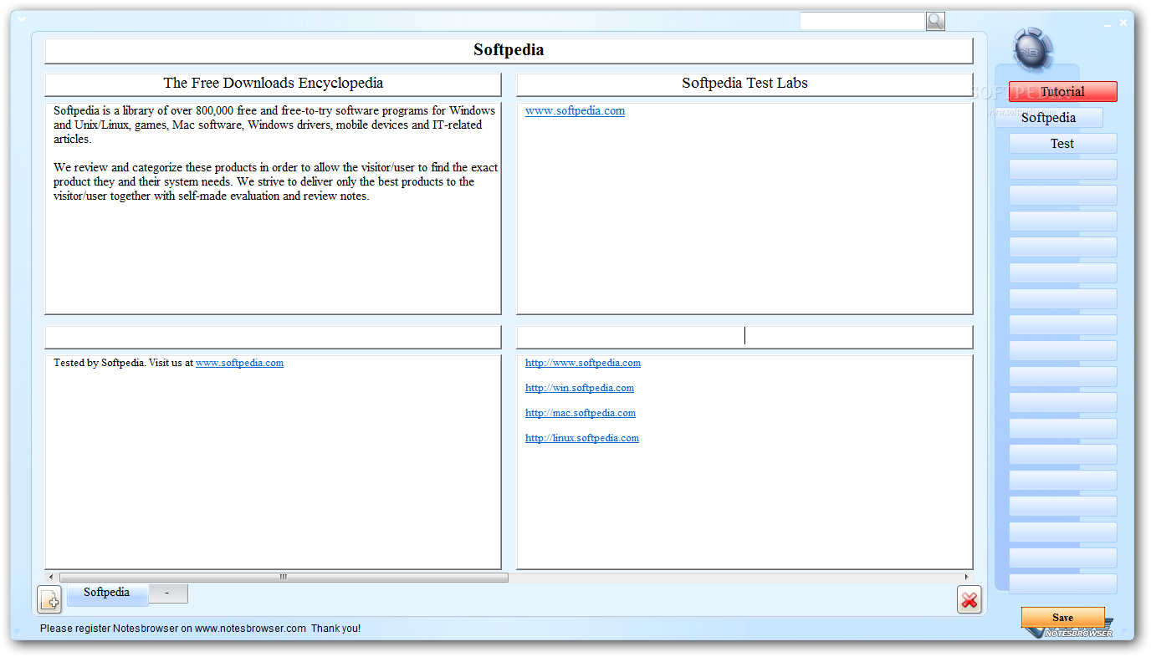1151x657 pixels.
Task: Click the add new page icon
Action: [x=49, y=599]
